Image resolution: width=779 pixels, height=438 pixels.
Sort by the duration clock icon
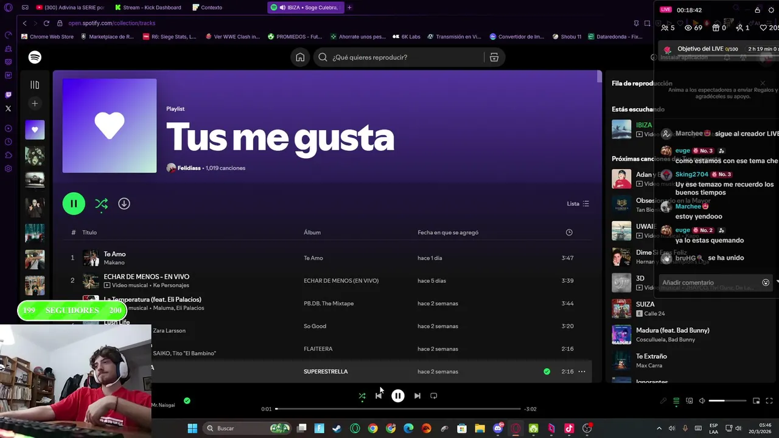[569, 232]
